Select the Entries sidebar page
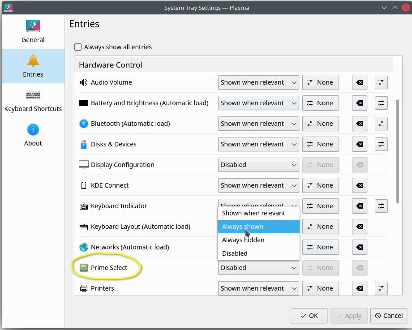 (x=33, y=66)
